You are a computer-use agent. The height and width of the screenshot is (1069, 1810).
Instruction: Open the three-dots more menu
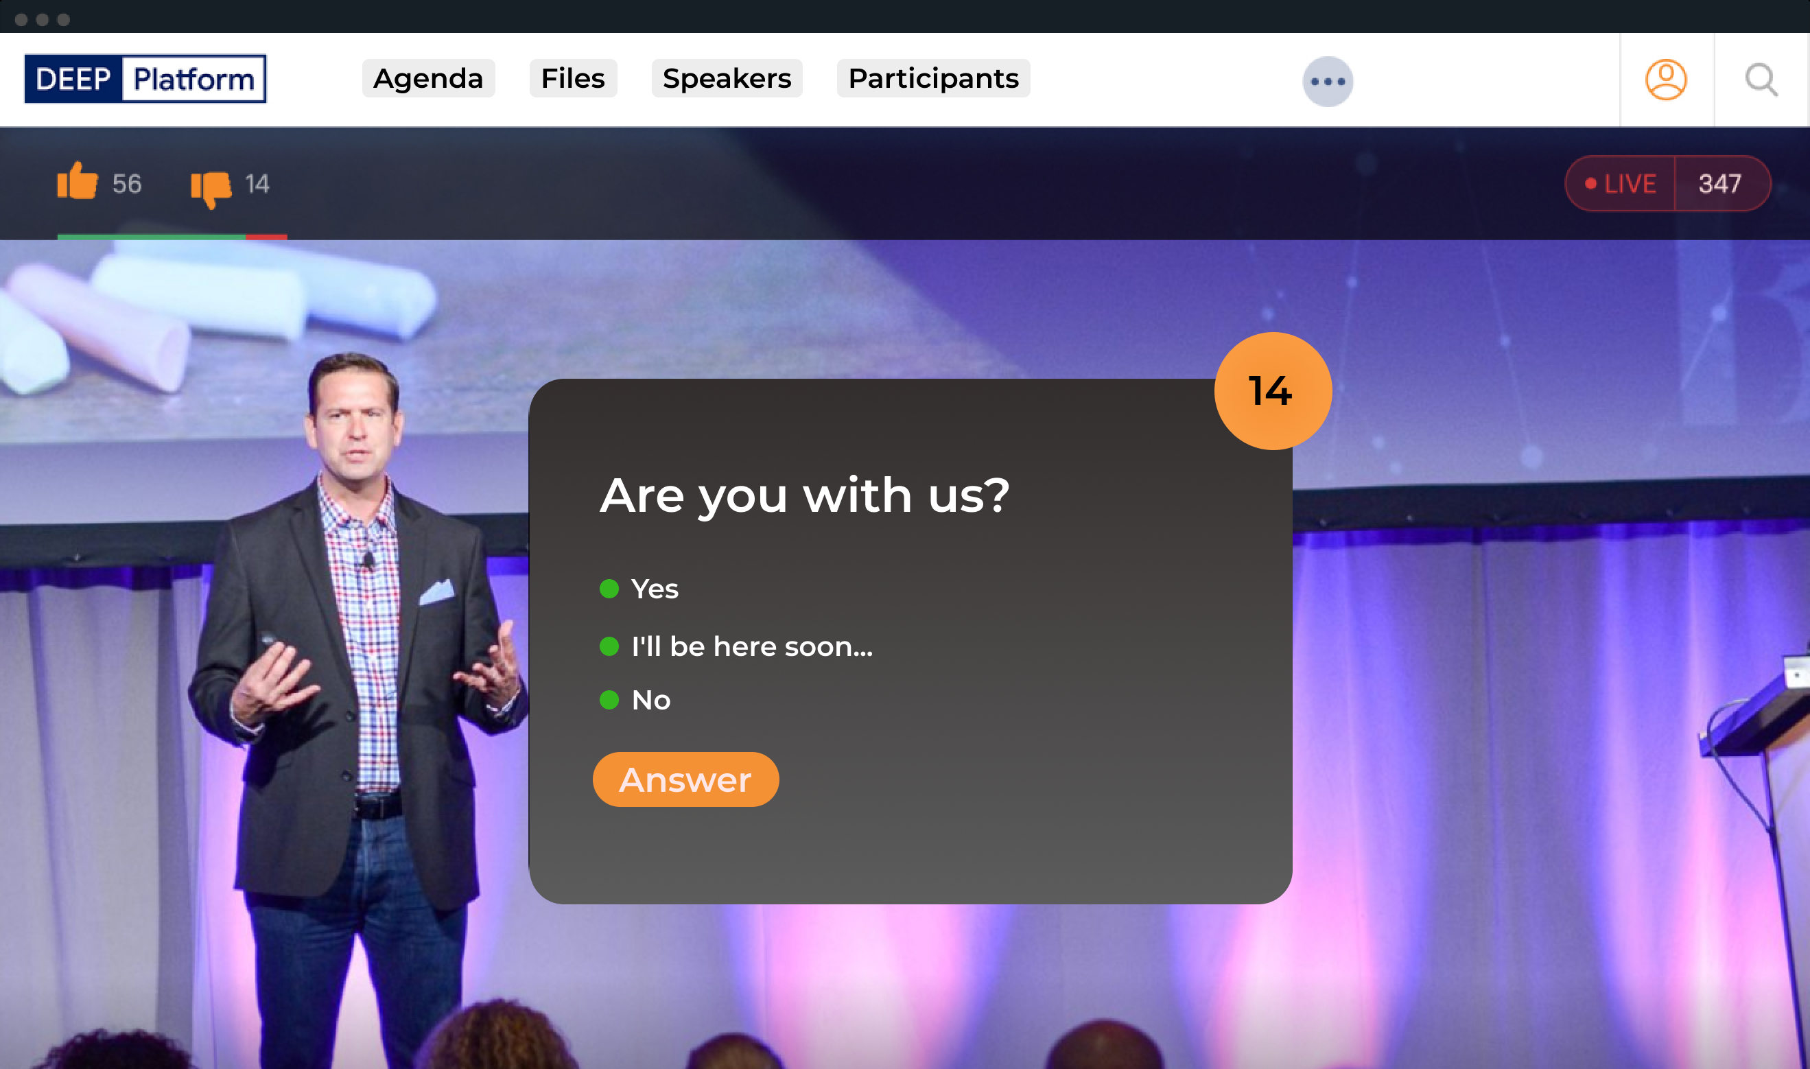click(1327, 82)
